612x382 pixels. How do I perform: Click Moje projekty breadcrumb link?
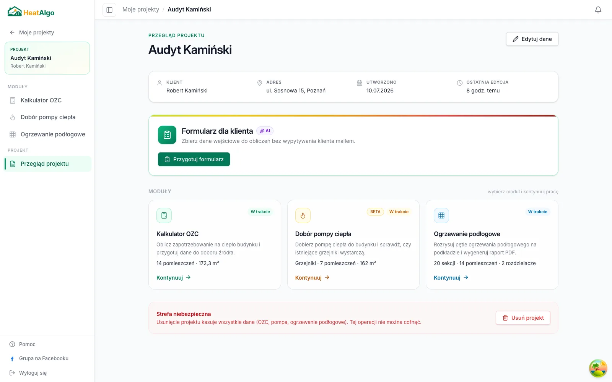[x=141, y=10]
